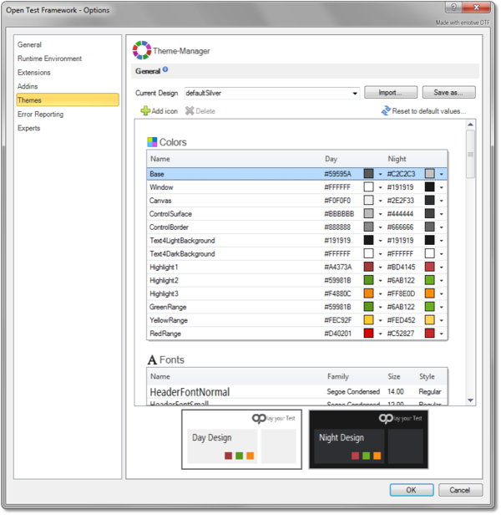Click Highlight3 Day orange color swatch

(369, 294)
